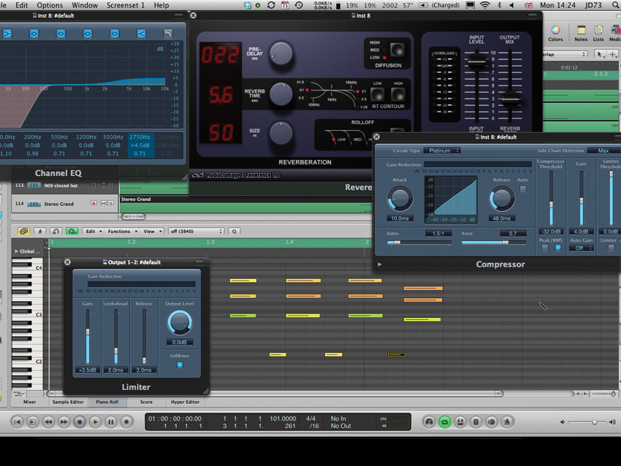Screen dimensions: 621x466
Task: Open the Piano Roll Functions menu
Action: pos(121,232)
